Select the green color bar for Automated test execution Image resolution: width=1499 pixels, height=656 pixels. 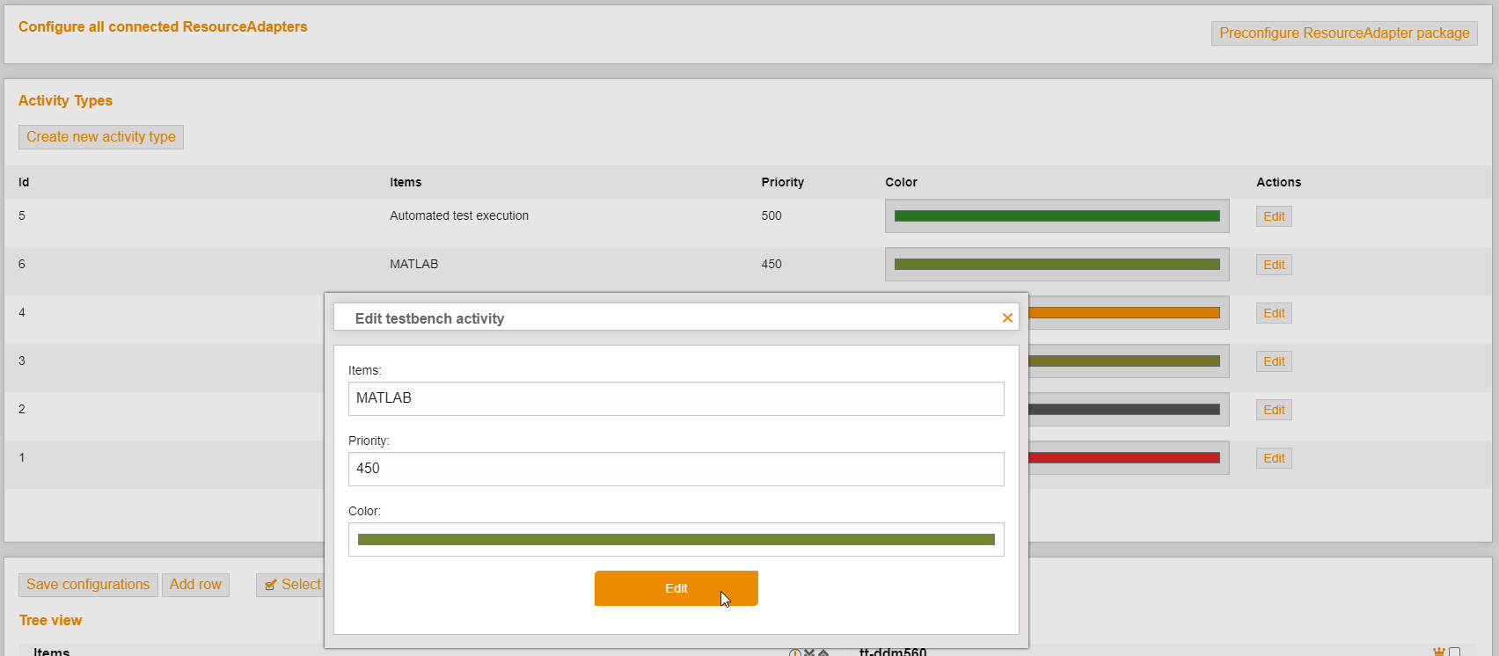coord(1057,216)
